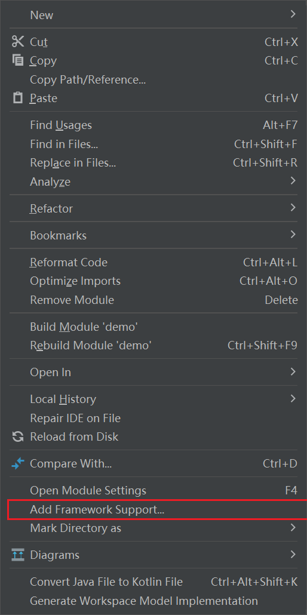Screen dimensions: 307x615
Task: Click the Paste clipboard icon
Action: coord(18,98)
